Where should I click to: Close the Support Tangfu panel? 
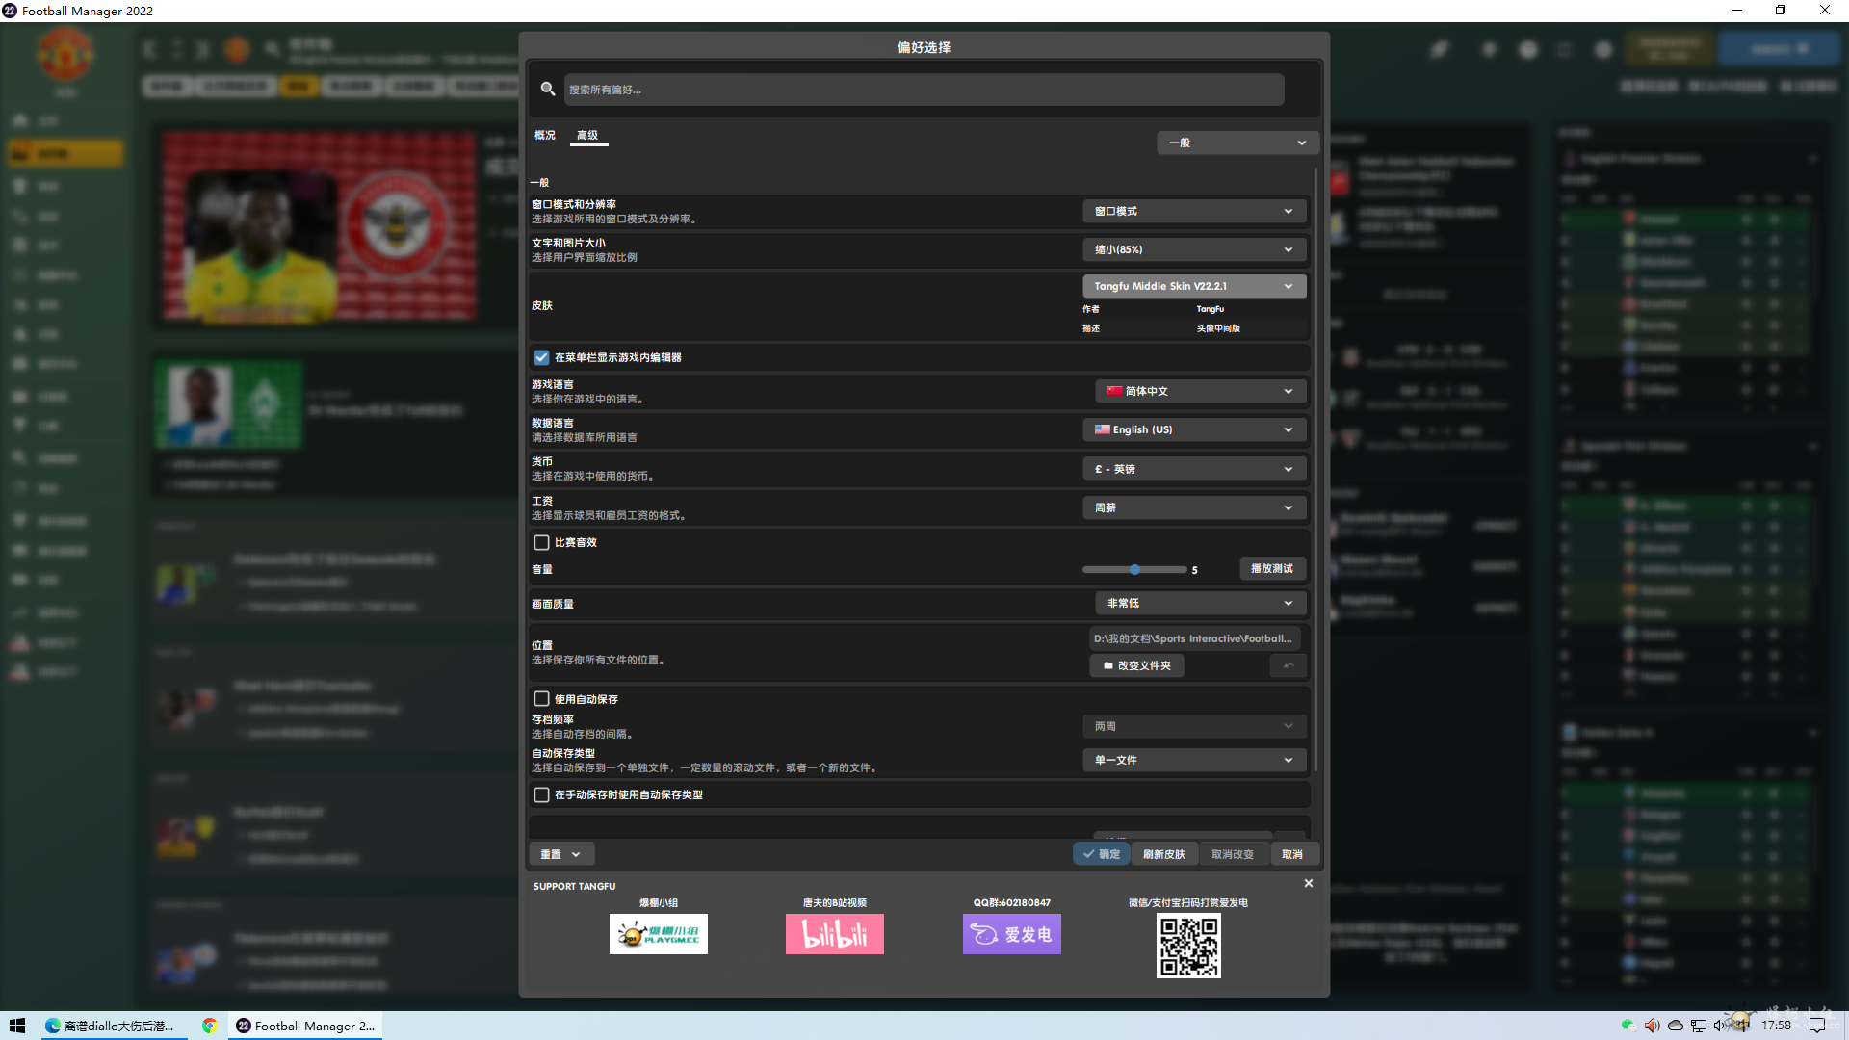tap(1308, 883)
